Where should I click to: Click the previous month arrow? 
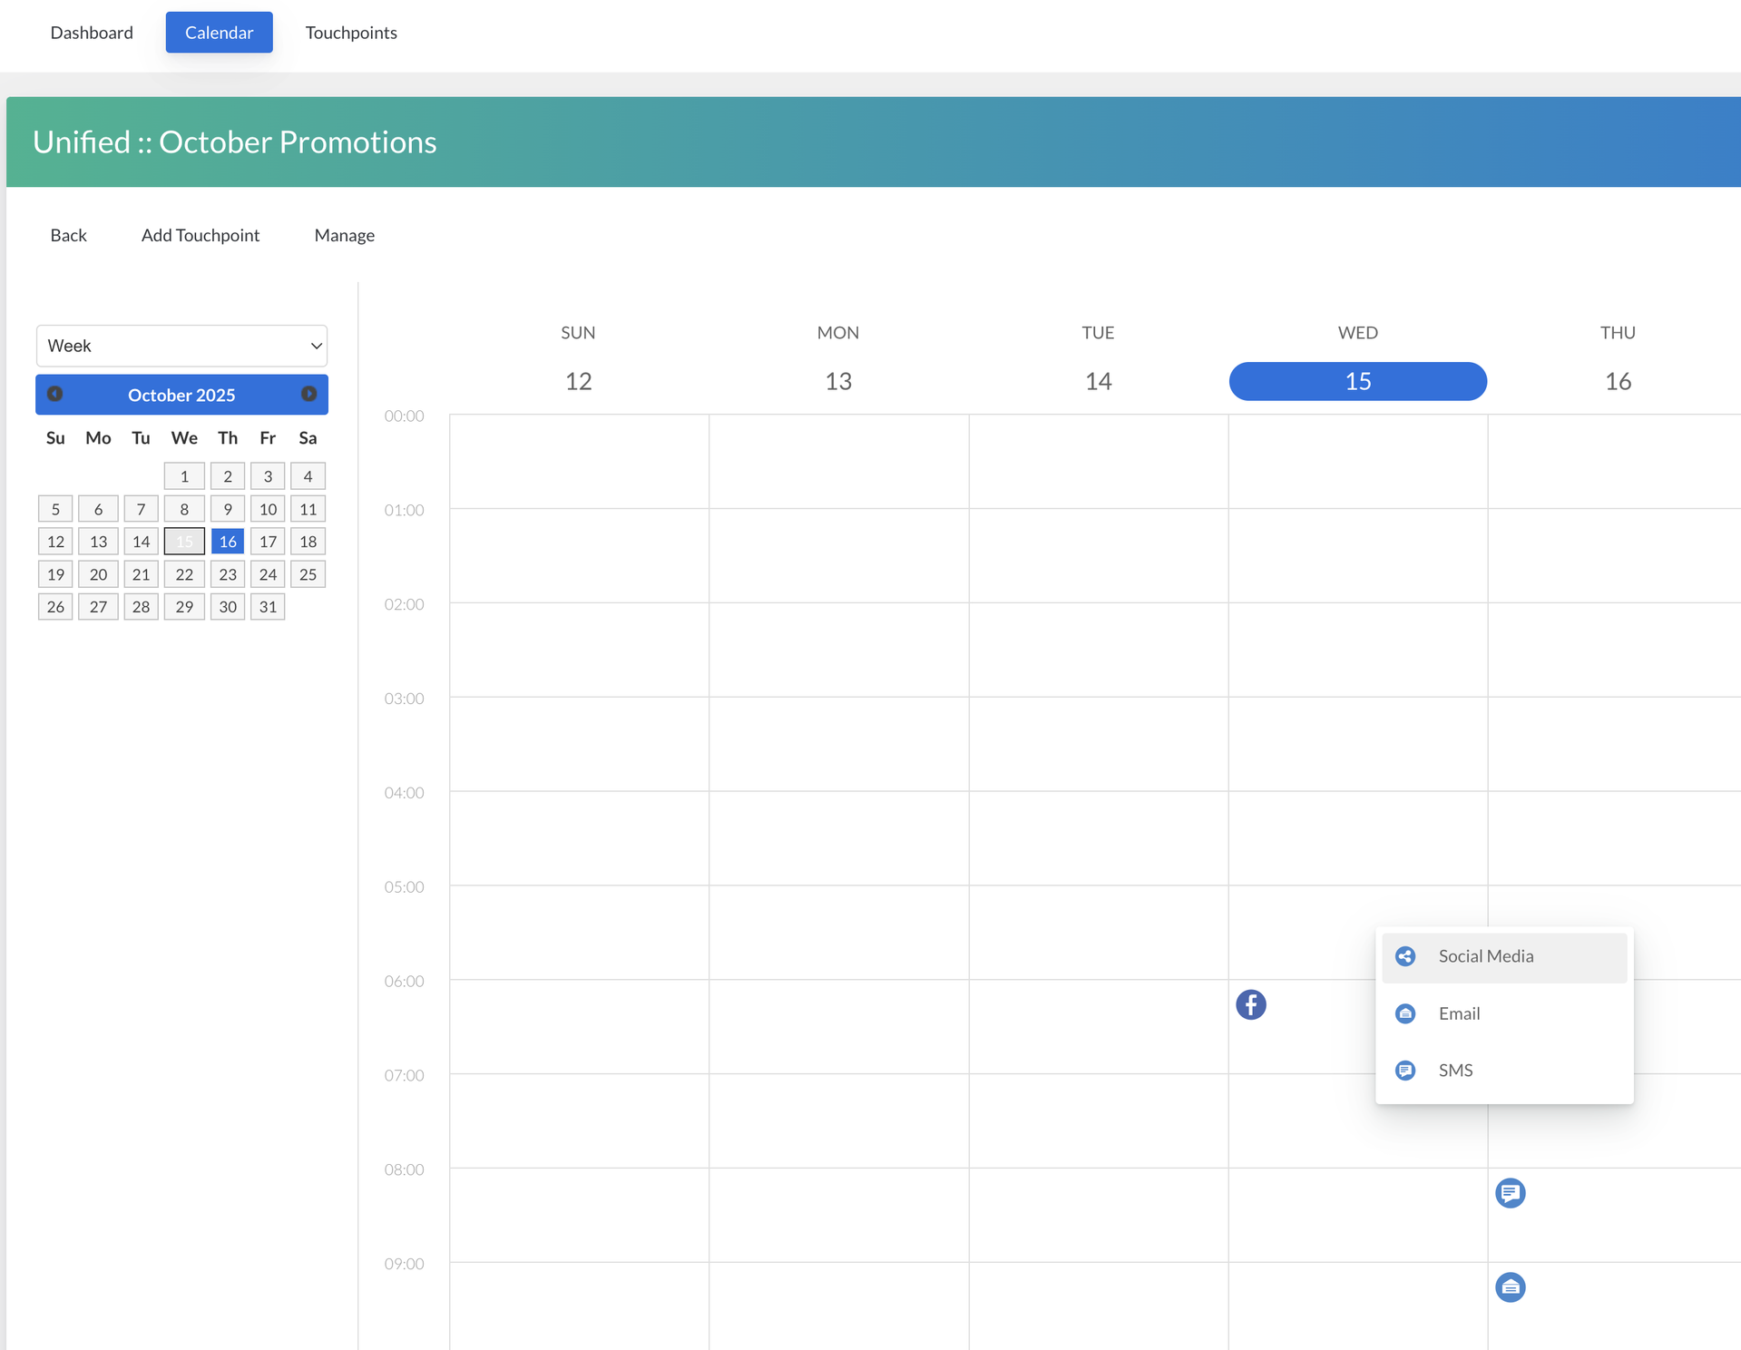pyautogui.click(x=55, y=394)
